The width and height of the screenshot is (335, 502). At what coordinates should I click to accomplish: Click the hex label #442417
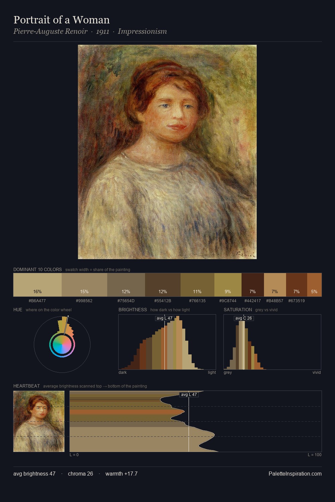[x=253, y=301]
